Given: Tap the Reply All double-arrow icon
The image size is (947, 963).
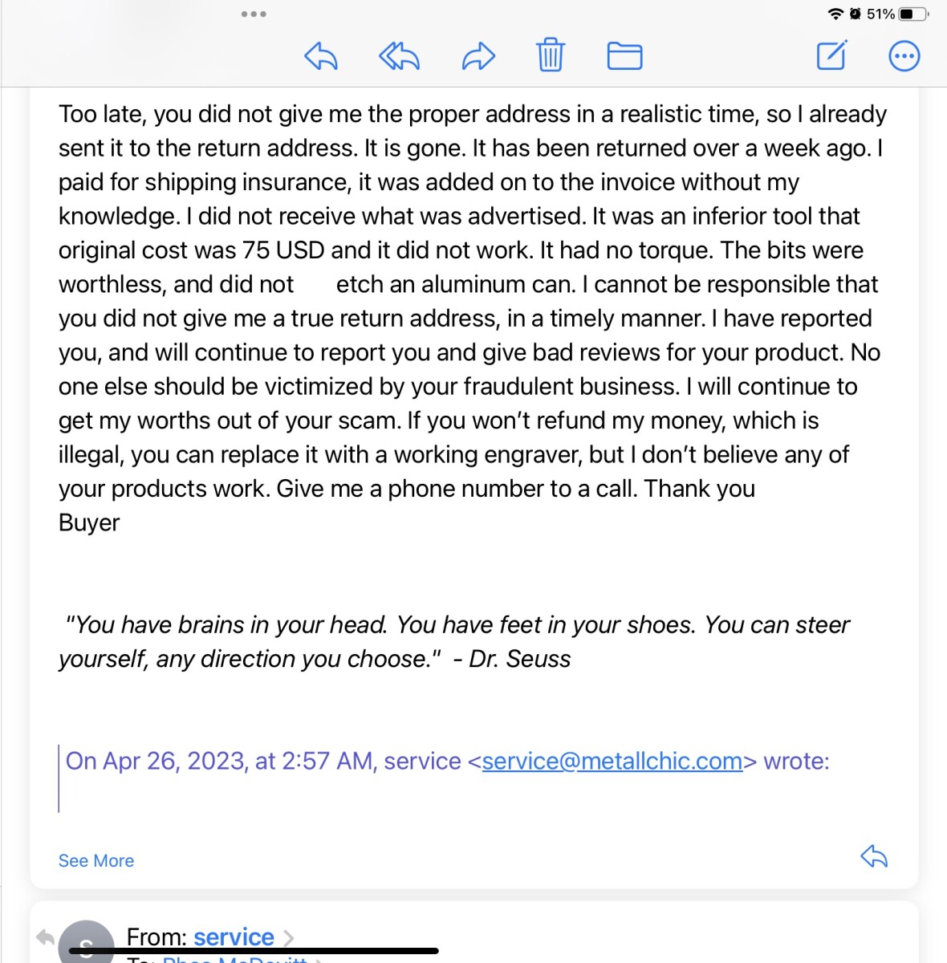Looking at the screenshot, I should [x=399, y=56].
